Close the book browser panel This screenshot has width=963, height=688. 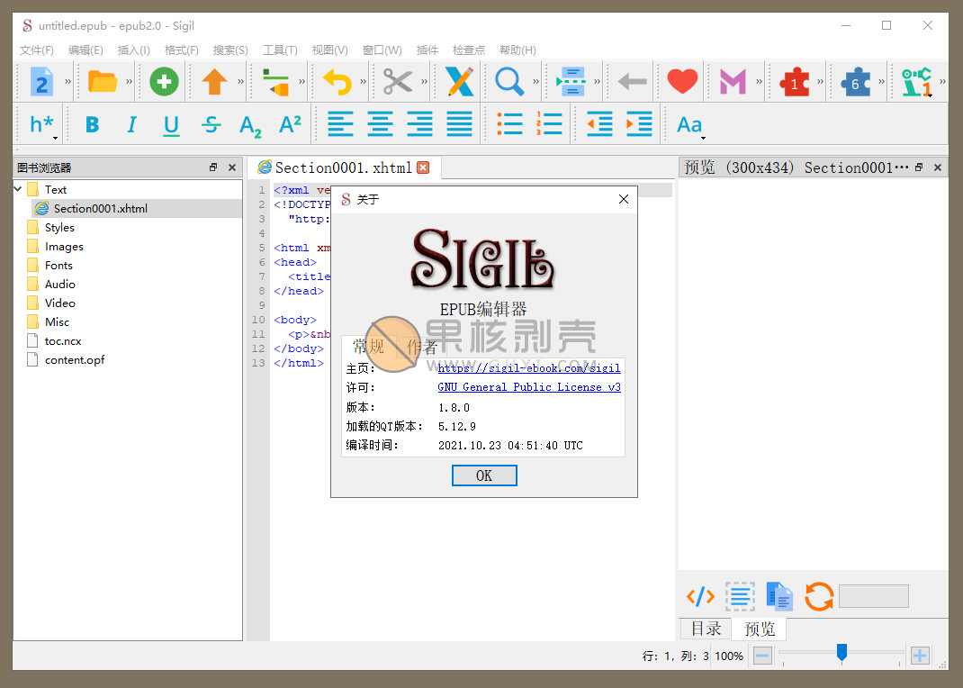[232, 167]
